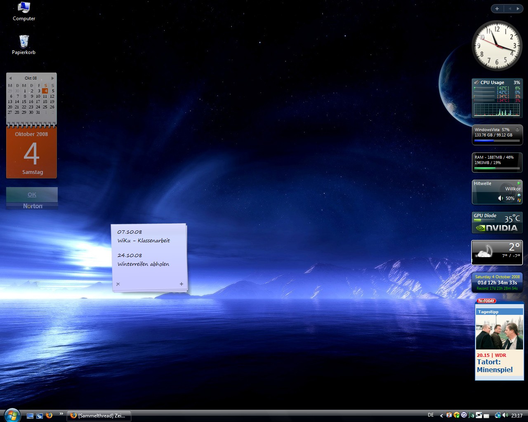Click the GPU Diode temperature bar
This screenshot has height=422, width=528.
point(484,220)
